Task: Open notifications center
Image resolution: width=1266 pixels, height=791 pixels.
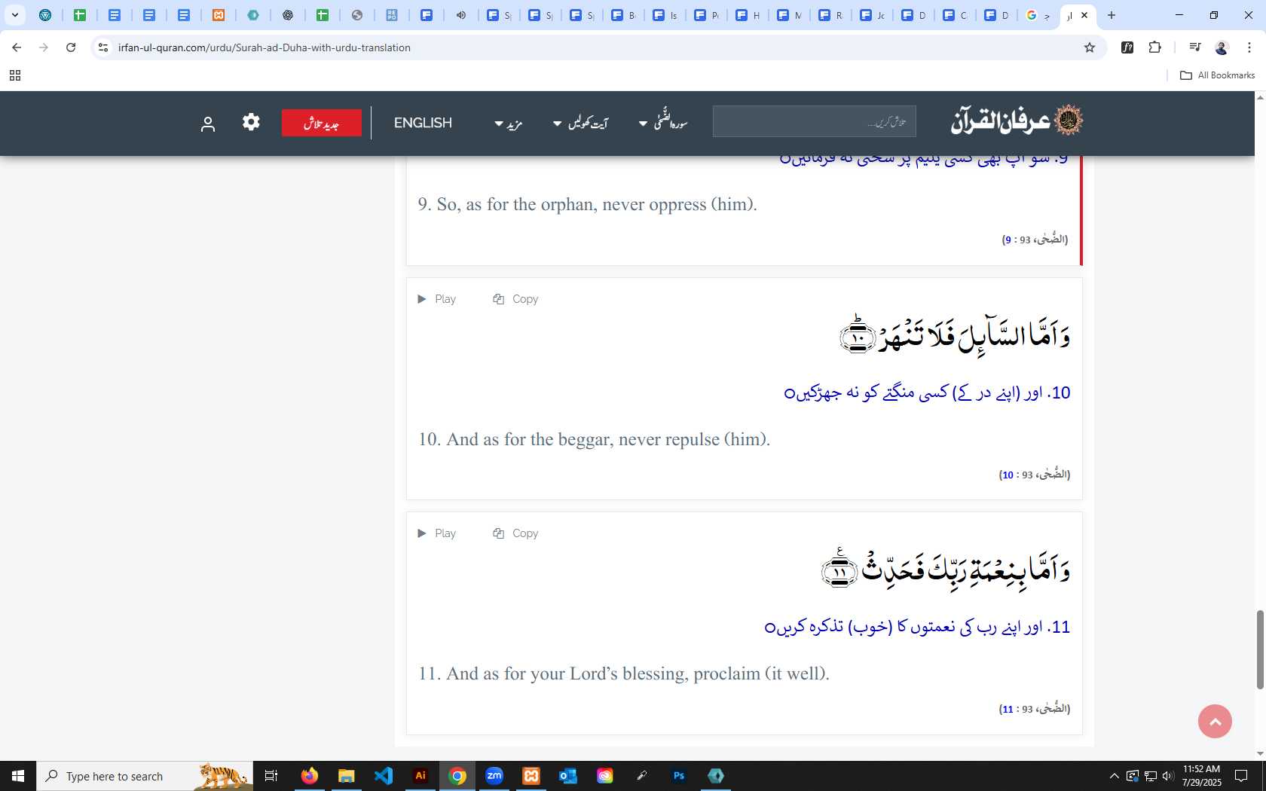Action: (1241, 776)
